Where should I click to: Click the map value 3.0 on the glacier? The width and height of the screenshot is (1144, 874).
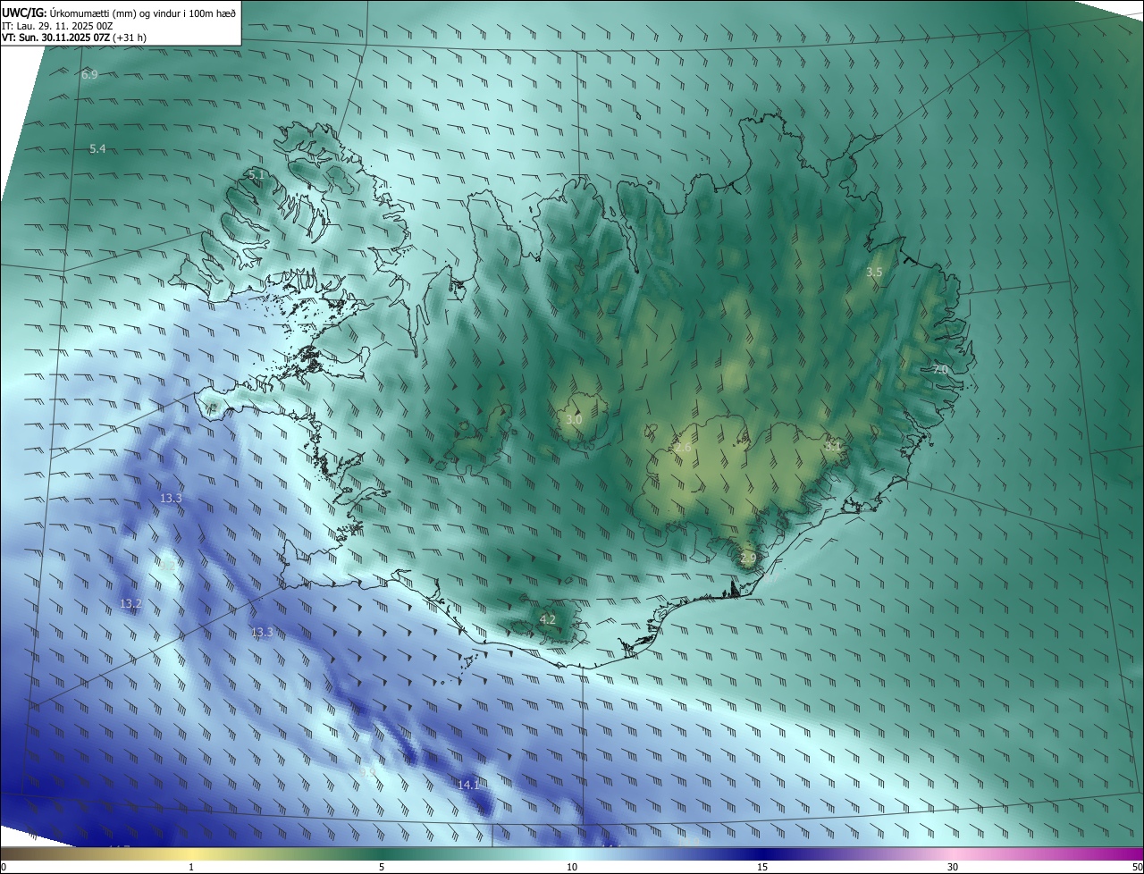coord(575,419)
